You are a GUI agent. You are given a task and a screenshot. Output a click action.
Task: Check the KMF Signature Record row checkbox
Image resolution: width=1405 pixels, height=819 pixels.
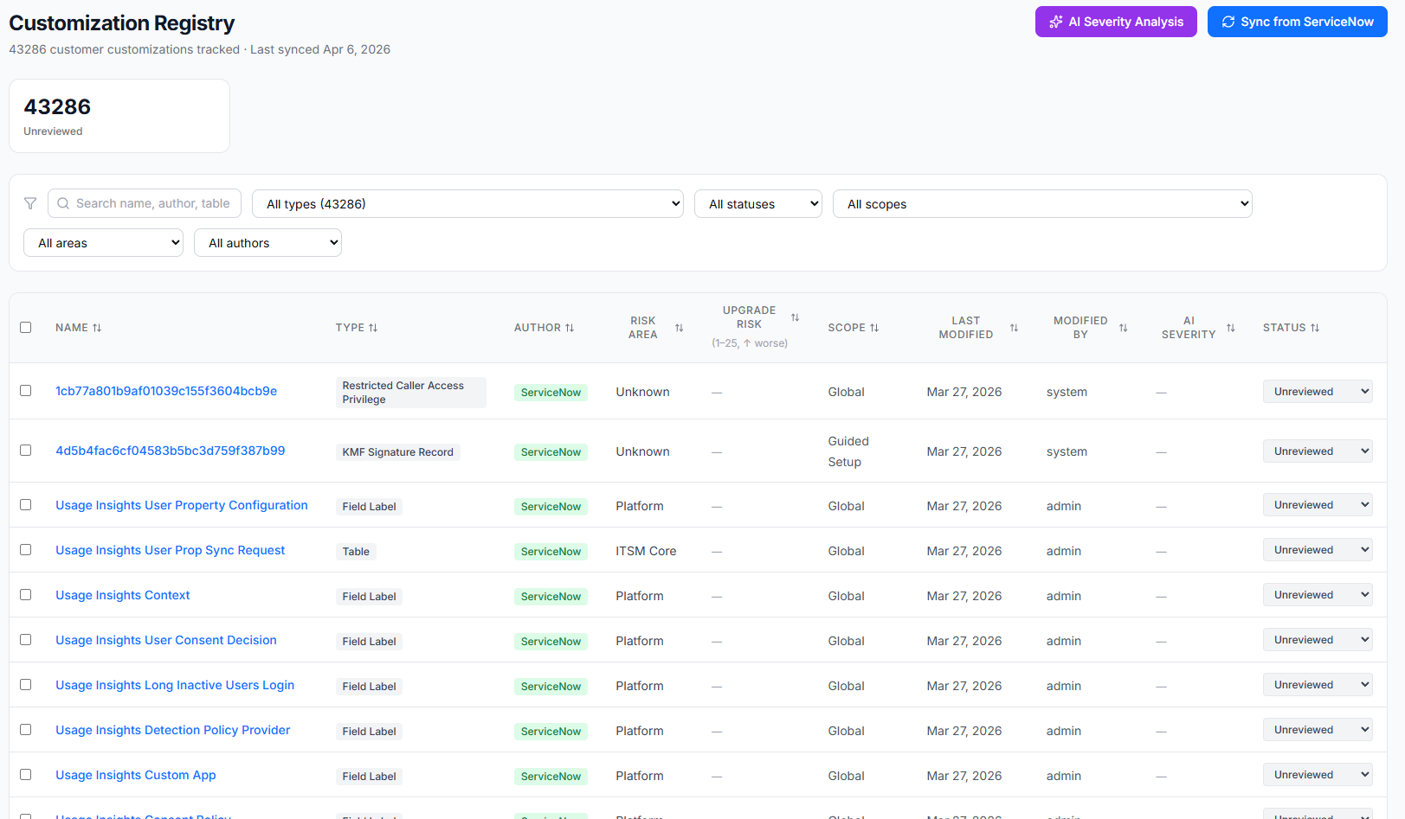pos(26,451)
